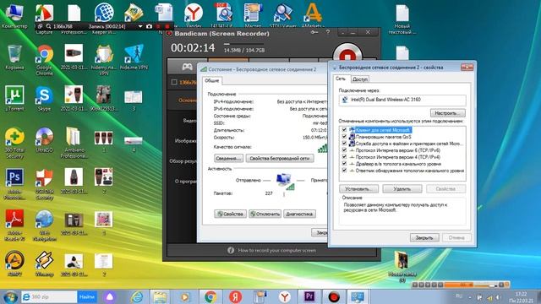Click the Установить... button
This screenshot has width=541, height=304.
point(358,189)
